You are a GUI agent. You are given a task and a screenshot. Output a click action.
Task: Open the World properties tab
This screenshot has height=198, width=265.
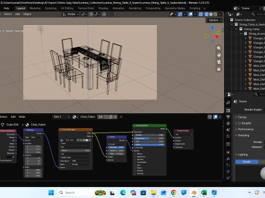pos(228,136)
